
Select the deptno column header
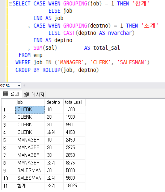coord(54,102)
